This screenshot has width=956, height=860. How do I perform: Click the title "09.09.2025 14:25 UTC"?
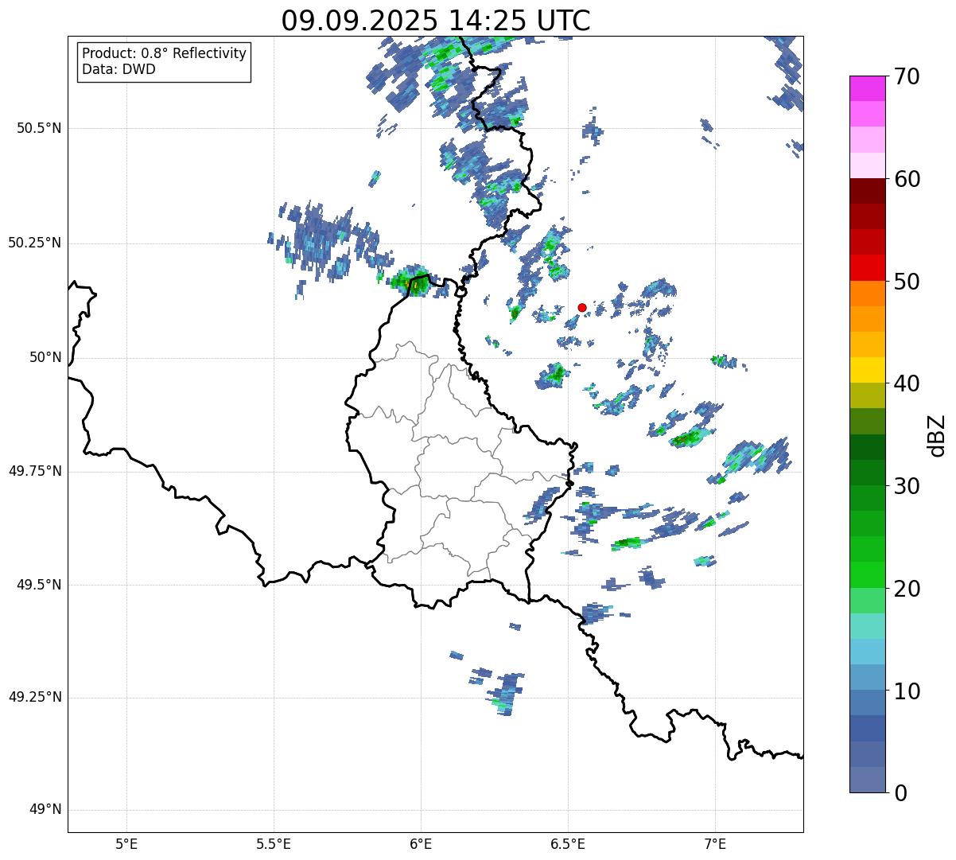(x=436, y=21)
